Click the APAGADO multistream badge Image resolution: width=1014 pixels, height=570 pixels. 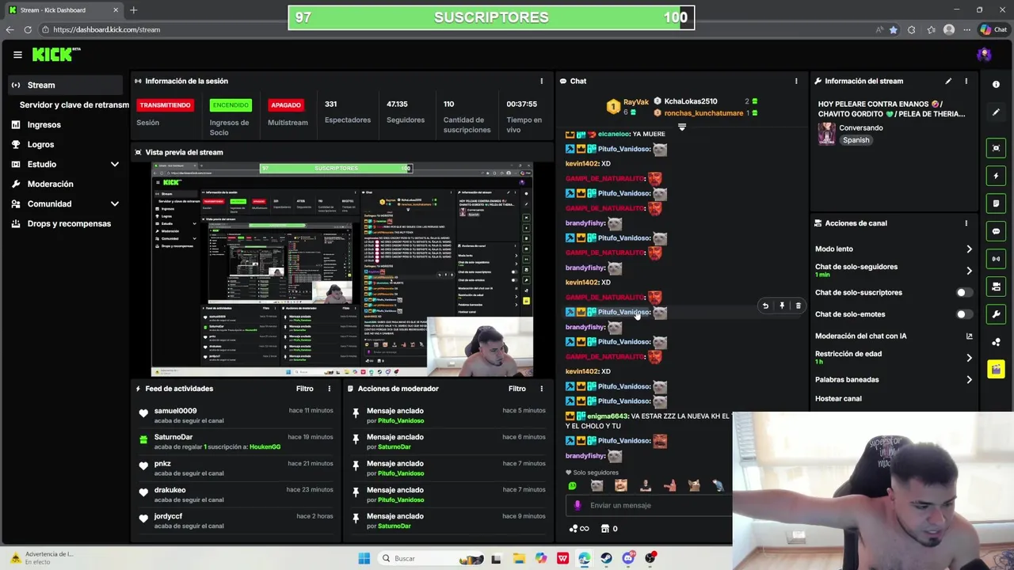point(285,104)
